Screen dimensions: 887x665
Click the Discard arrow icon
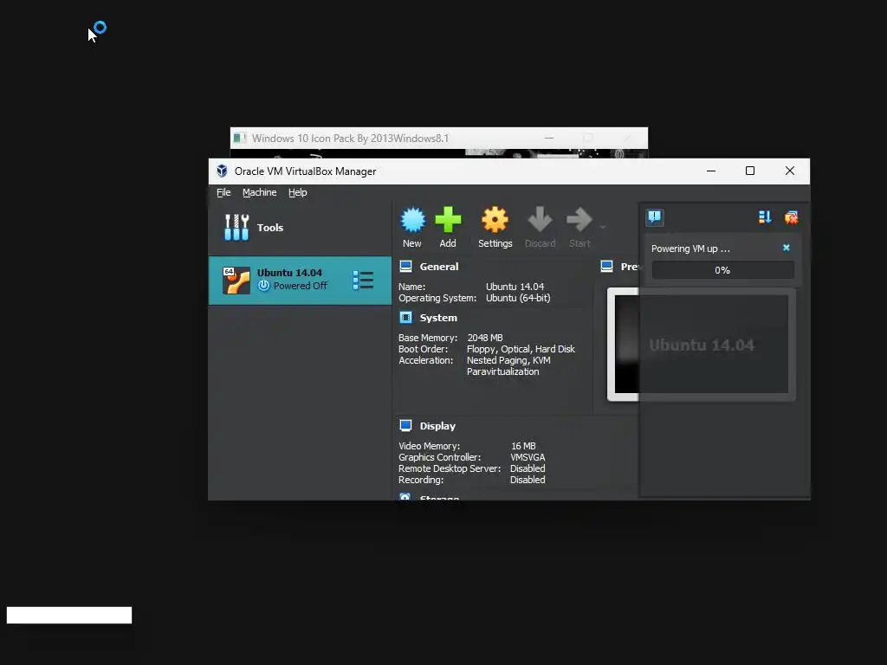click(x=540, y=220)
